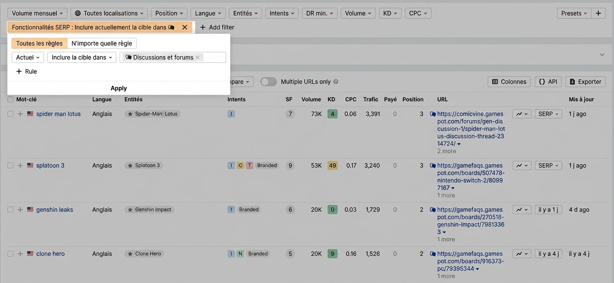Select all keywords with header checkbox
The width and height of the screenshot is (614, 283).
[10, 100]
